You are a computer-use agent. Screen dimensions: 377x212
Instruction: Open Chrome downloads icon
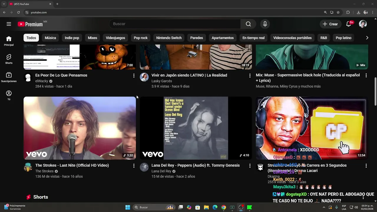coord(358,12)
